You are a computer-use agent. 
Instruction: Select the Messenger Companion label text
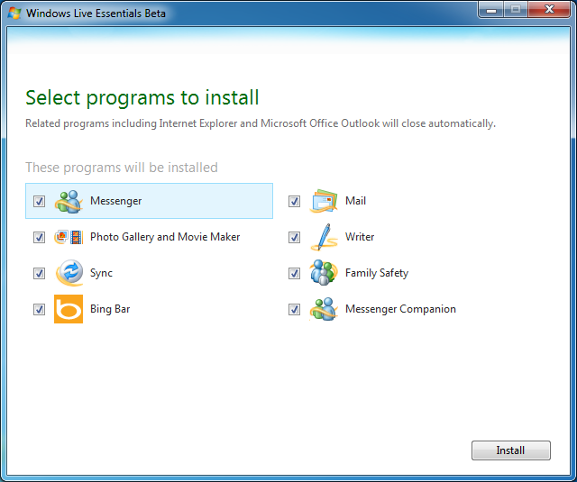pyautogui.click(x=400, y=309)
